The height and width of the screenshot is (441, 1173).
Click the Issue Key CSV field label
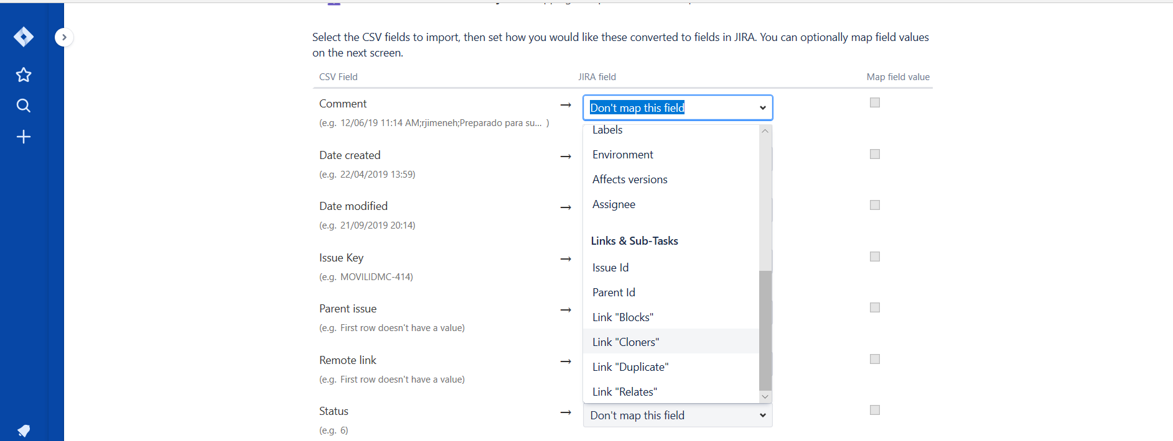coord(341,258)
